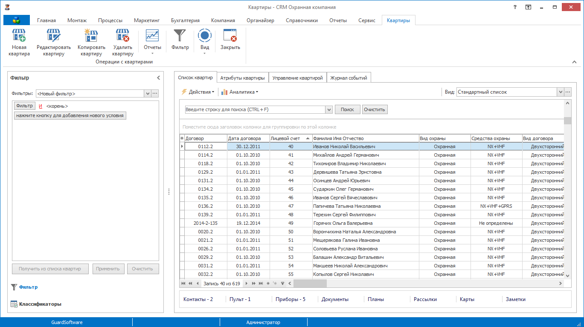
Task: Click the ellipsis button next to Фильтры combo
Action: click(155, 93)
